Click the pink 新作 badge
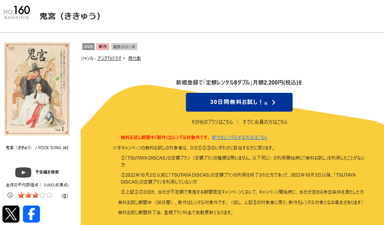This screenshot has width=384, height=225. coord(103,46)
